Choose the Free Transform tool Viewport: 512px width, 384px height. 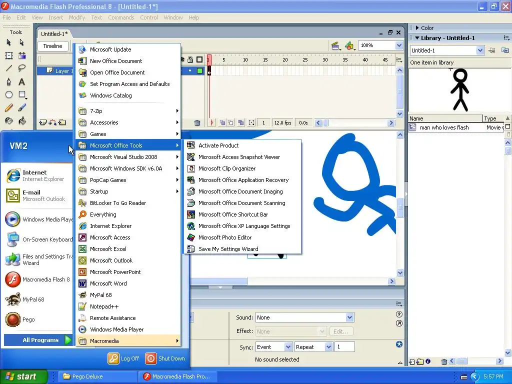(9, 55)
